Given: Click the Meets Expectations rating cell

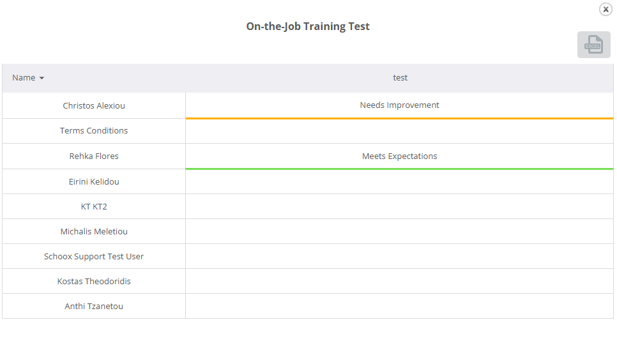Looking at the screenshot, I should tap(399, 156).
